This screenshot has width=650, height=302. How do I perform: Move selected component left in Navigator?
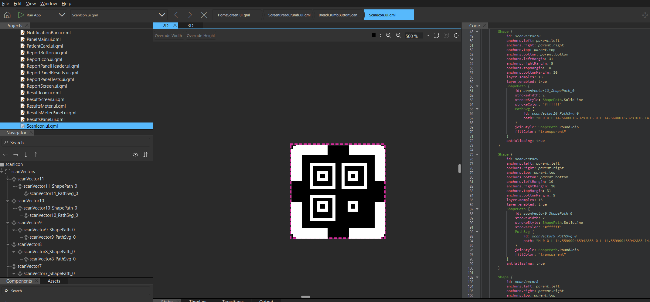[x=6, y=155]
